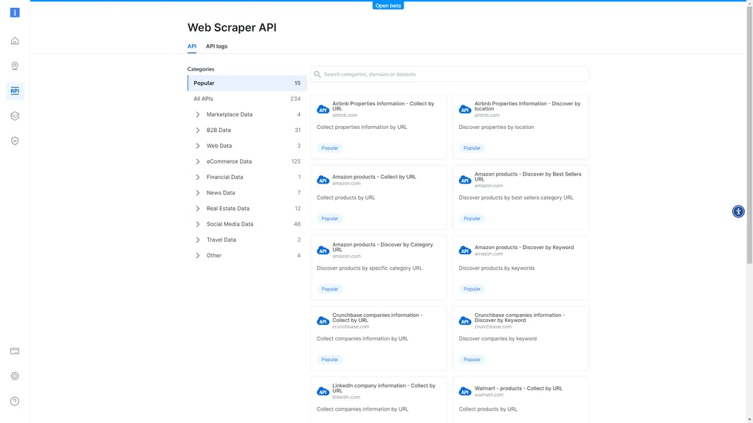This screenshot has width=753, height=423.
Task: Expand the Social Media Data category chevron
Action: click(197, 225)
